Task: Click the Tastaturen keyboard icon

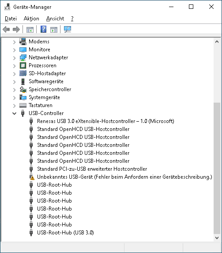Action: [x=23, y=105]
